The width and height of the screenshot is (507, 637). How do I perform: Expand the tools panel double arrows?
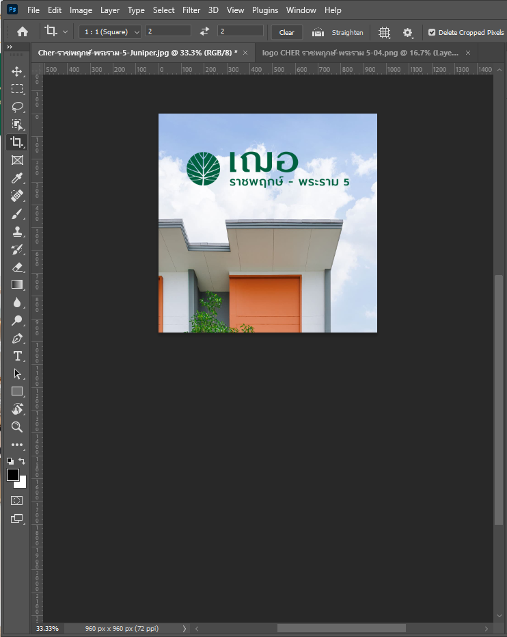coord(10,47)
